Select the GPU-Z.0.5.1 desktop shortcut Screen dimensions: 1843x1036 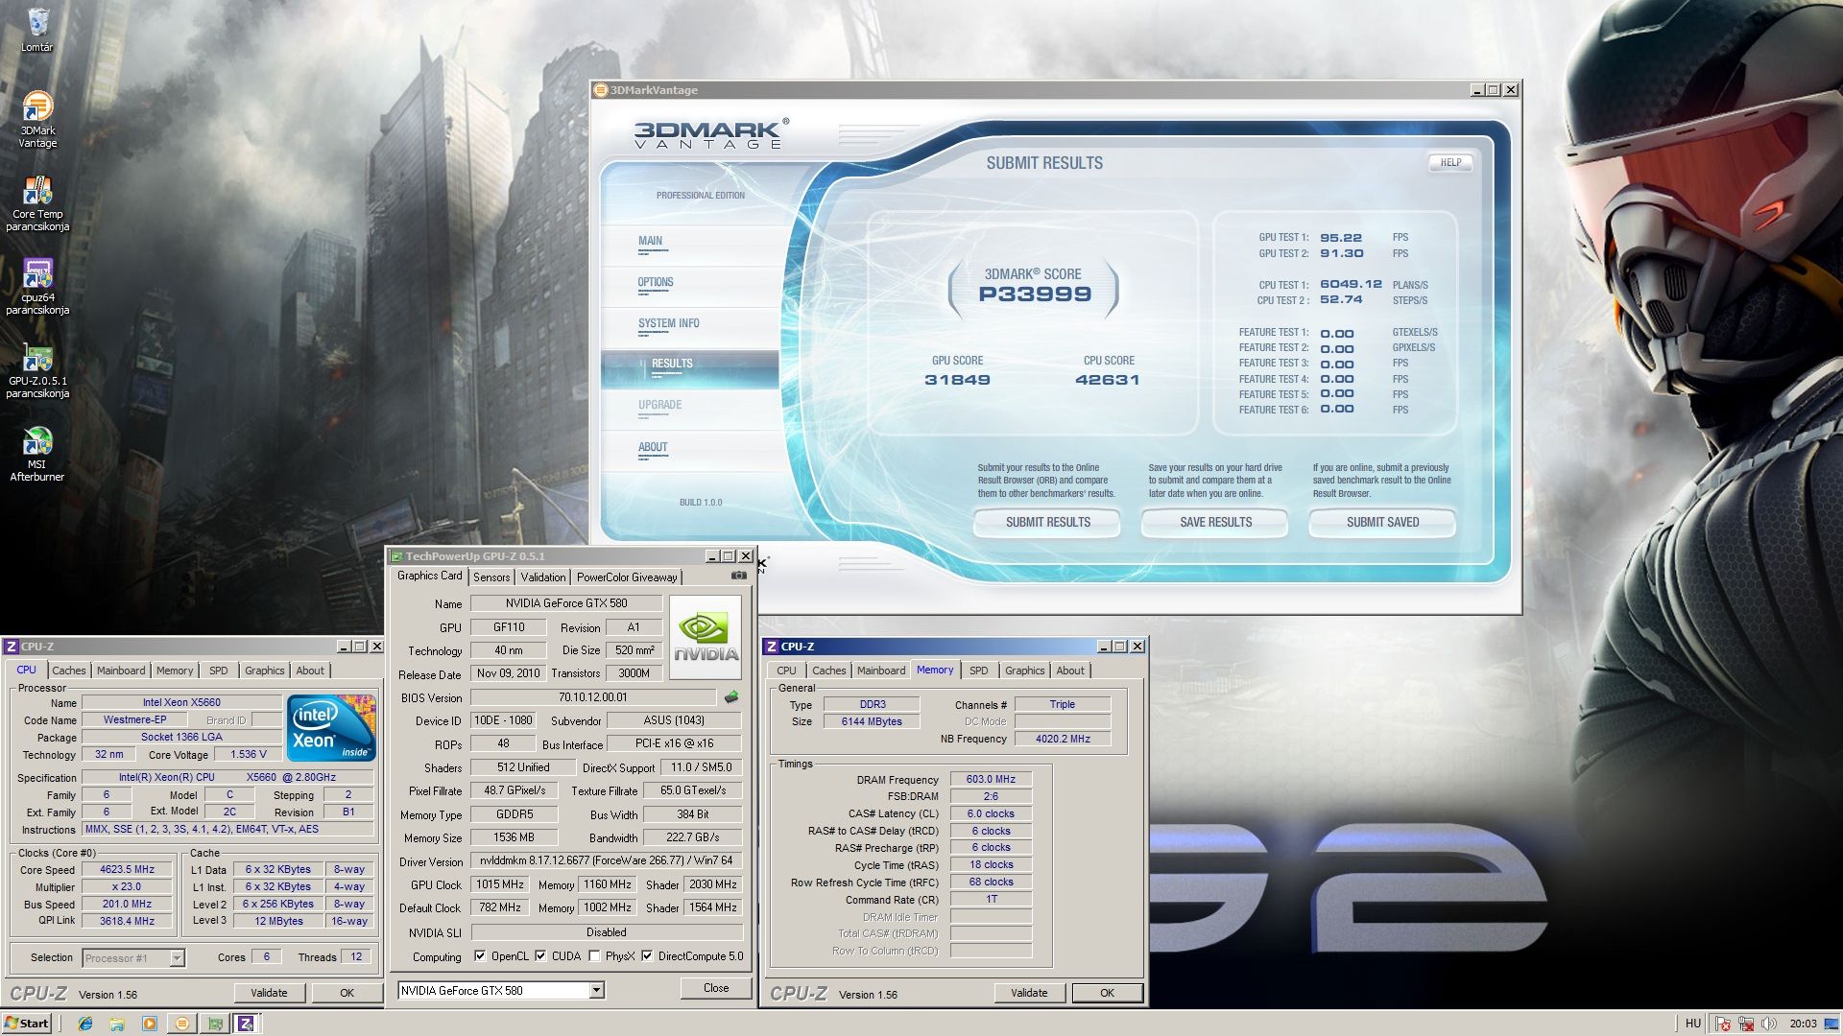(x=37, y=370)
